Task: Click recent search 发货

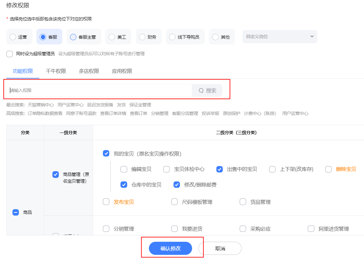Action: point(121,105)
